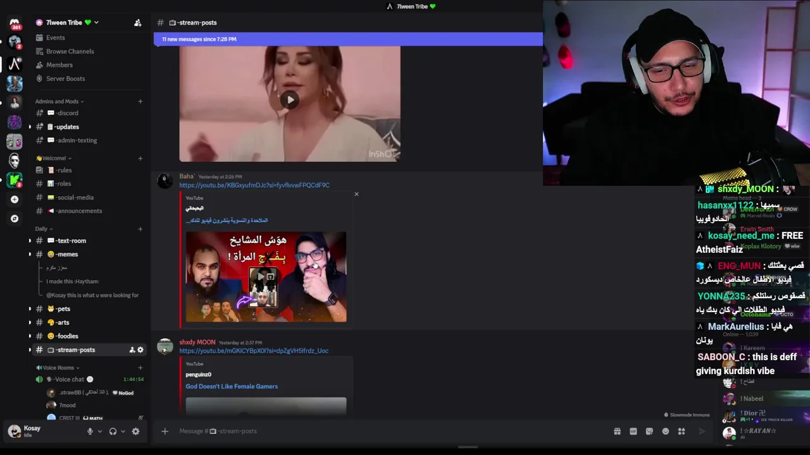Screen dimensions: 810x455
Task: Edit stream-posts channel gear icon
Action: click(140, 350)
